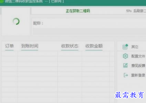This screenshot has height=103, width=146.
Task: Choose 重新登录 to log in again
Action: pyautogui.click(x=138, y=75)
